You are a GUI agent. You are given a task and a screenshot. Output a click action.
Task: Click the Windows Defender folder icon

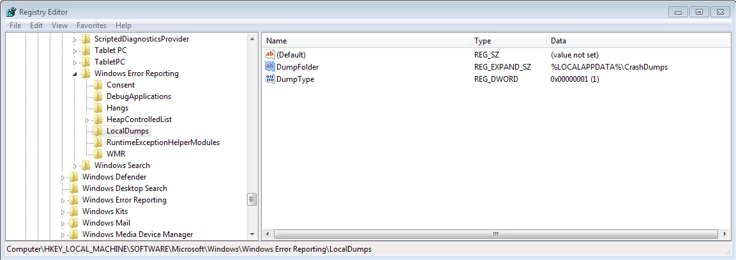coord(73,177)
